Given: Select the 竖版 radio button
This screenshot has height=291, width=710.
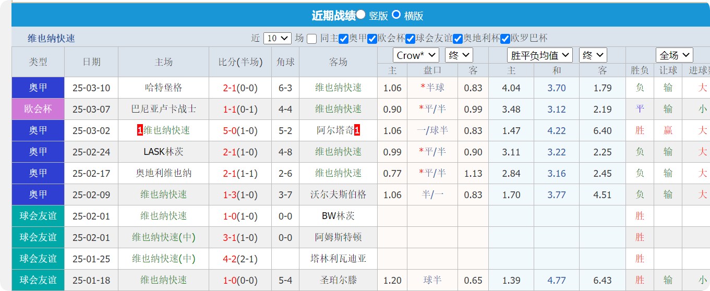Looking at the screenshot, I should pyautogui.click(x=360, y=15).
